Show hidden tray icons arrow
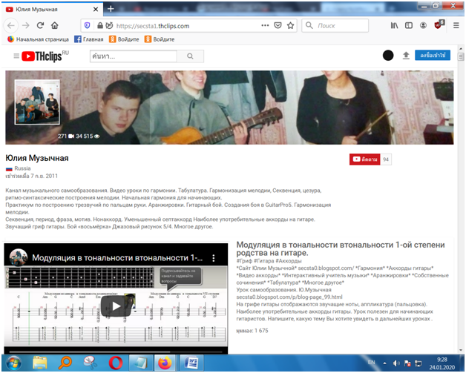This screenshot has width=466, height=373. (x=384, y=363)
